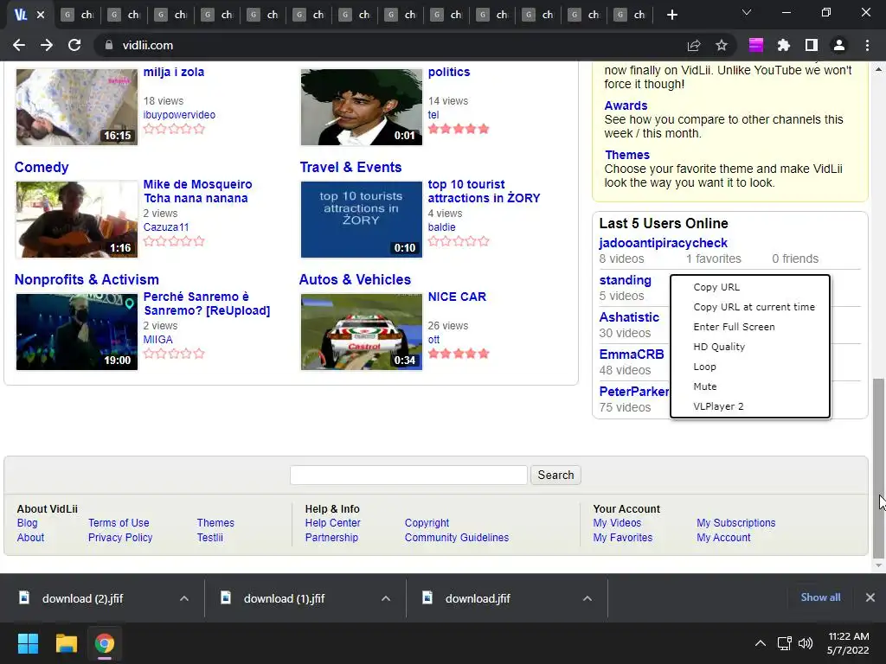Open File Explorer from the taskbar
The image size is (886, 664).
[66, 643]
